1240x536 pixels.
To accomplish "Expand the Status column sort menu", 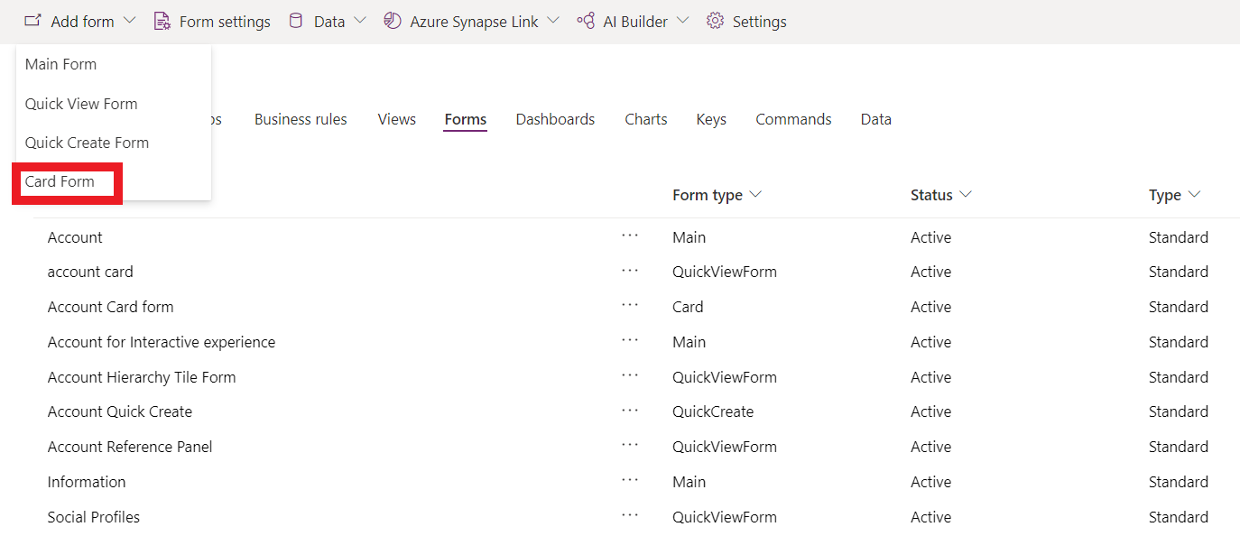I will 966,195.
